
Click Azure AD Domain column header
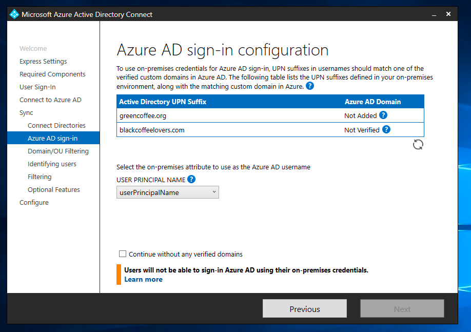373,102
